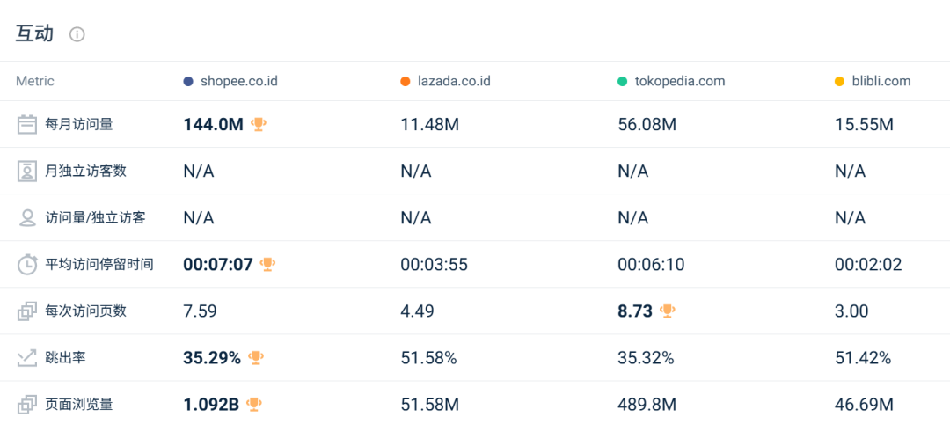Click the trophy icon beside 1.092B
This screenshot has height=424, width=950.
(254, 404)
